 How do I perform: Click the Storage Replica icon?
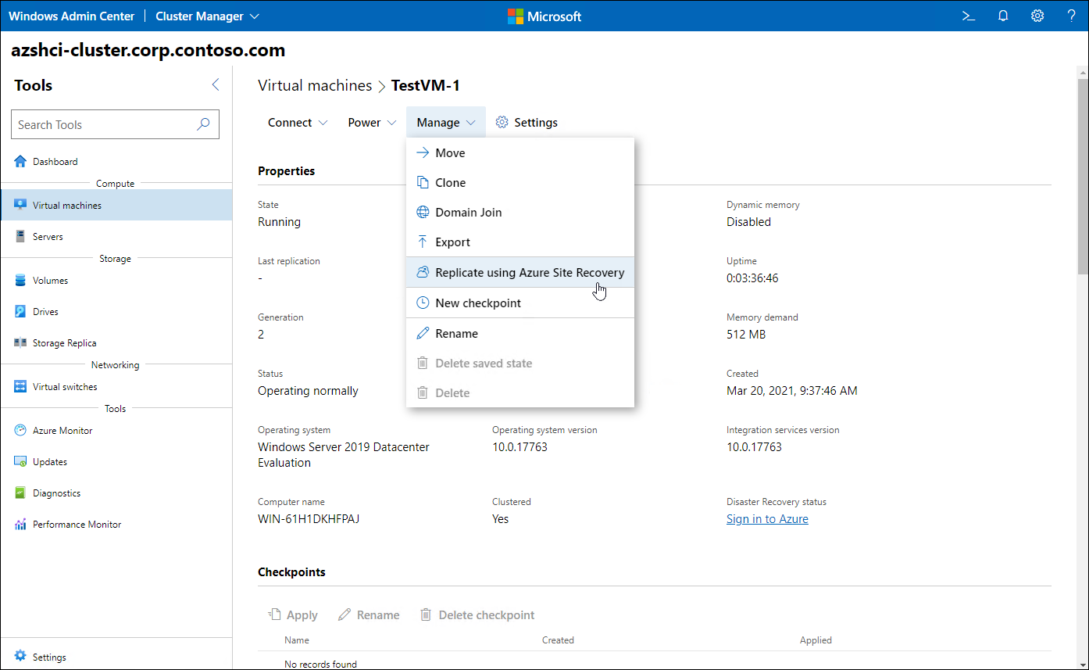point(20,343)
